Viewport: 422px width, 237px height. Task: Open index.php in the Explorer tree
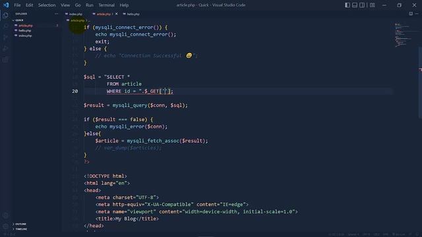25,36
